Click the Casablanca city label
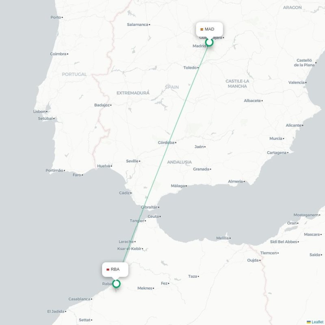The height and width of the screenshot is (325, 325). tap(79, 299)
